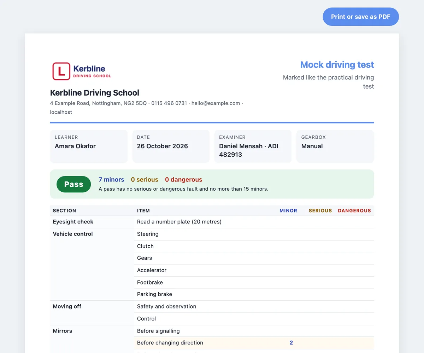Click the SERIOUS column header
424x353 pixels.
[x=320, y=211]
